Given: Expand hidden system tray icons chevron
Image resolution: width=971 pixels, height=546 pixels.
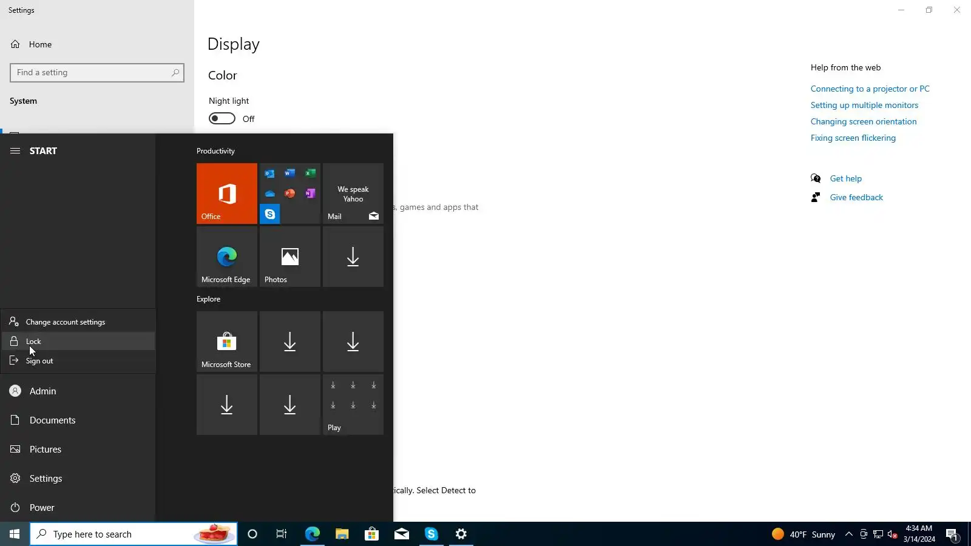Looking at the screenshot, I should (x=849, y=534).
